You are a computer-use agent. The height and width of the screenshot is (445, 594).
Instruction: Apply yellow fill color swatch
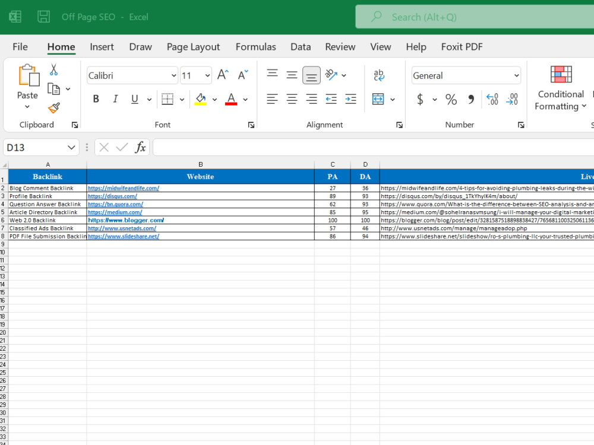[x=200, y=104]
